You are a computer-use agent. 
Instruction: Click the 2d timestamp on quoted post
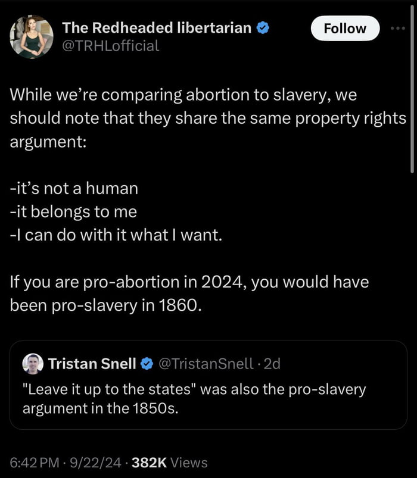[x=272, y=363]
